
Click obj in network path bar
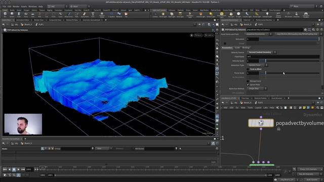point(234,103)
